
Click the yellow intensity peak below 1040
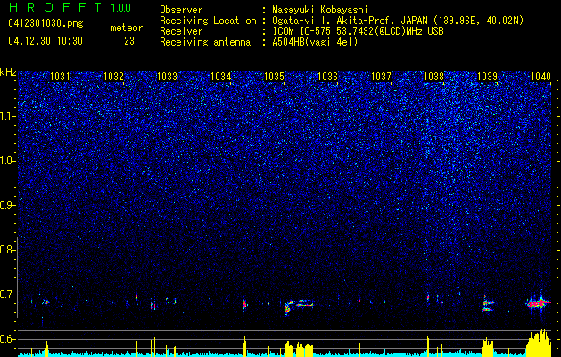(x=539, y=343)
